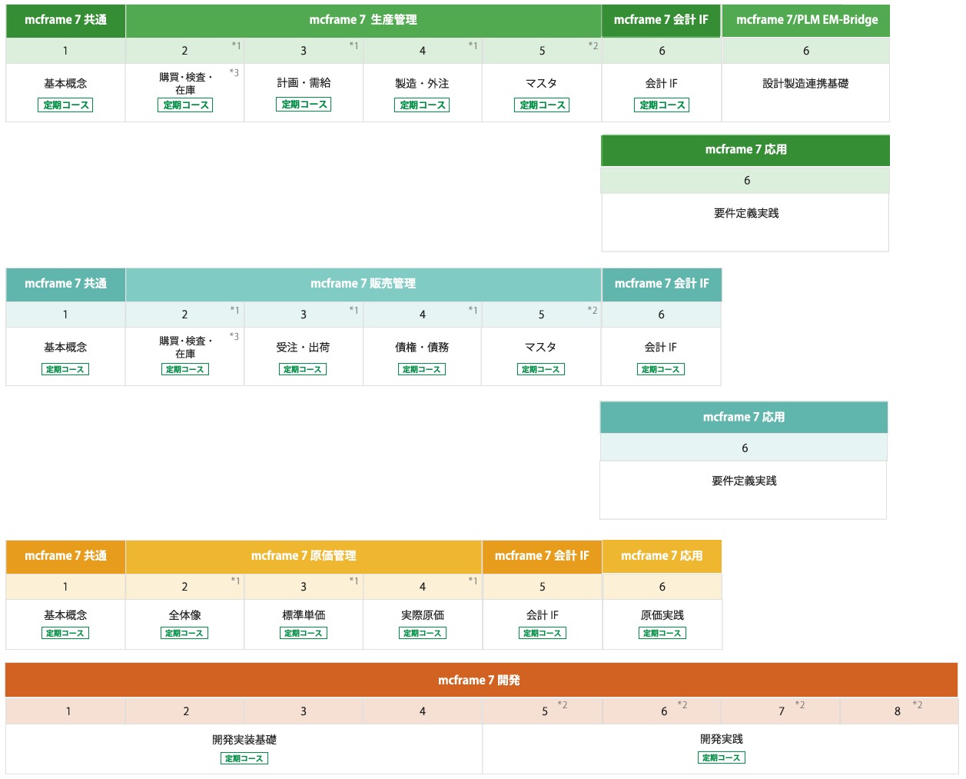
Task: Open 定期コース under マスタ in the 生産管理 row
Action: click(x=542, y=105)
